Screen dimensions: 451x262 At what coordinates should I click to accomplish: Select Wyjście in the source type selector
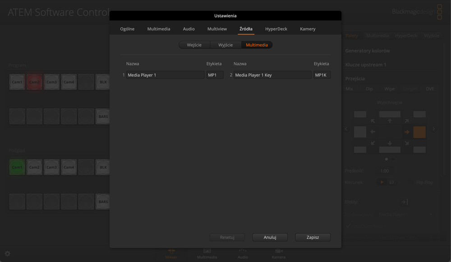[x=225, y=45]
